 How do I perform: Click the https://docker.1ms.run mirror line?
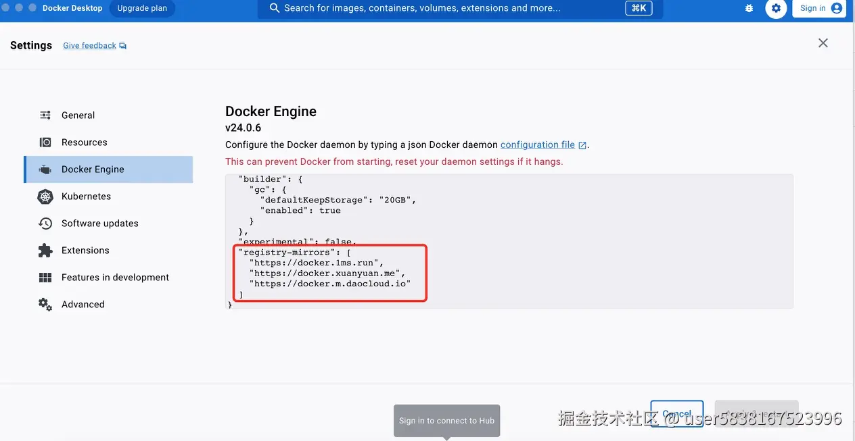click(x=317, y=263)
